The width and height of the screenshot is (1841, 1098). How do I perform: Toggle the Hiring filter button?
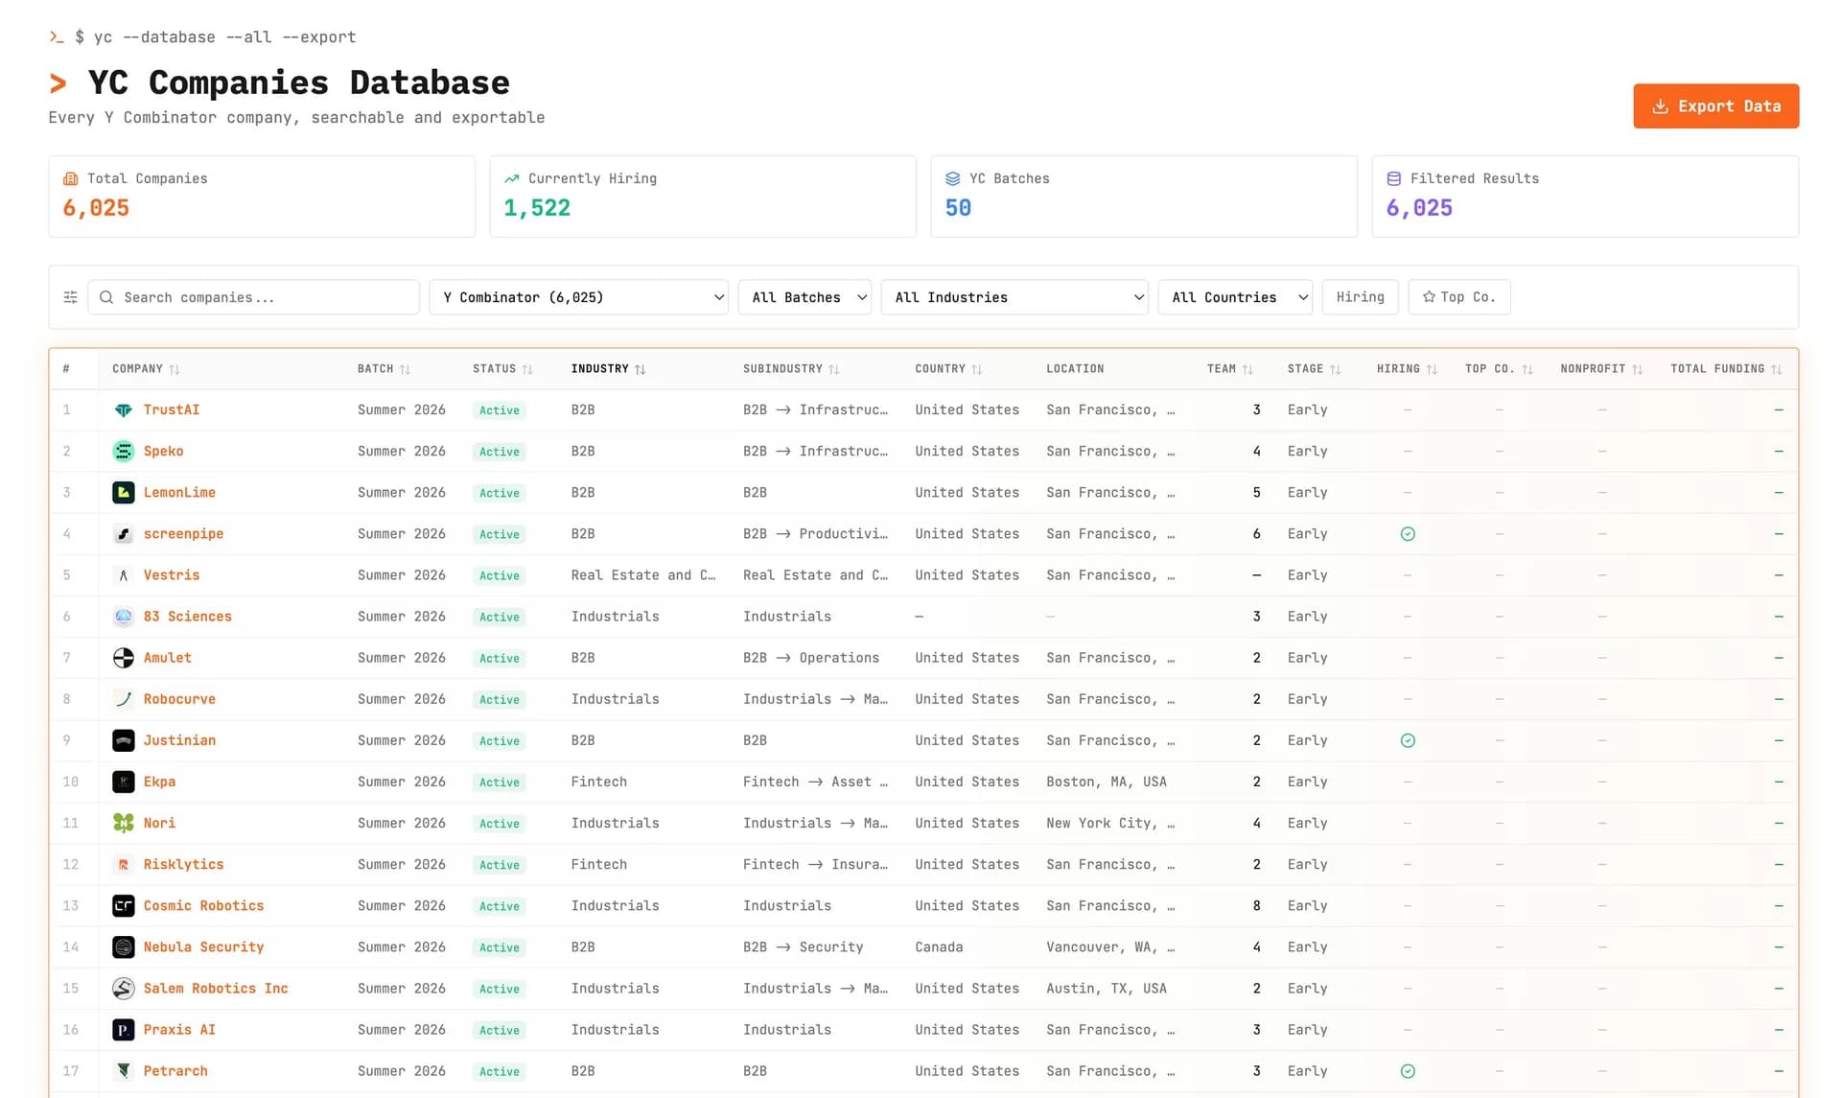tap(1360, 297)
